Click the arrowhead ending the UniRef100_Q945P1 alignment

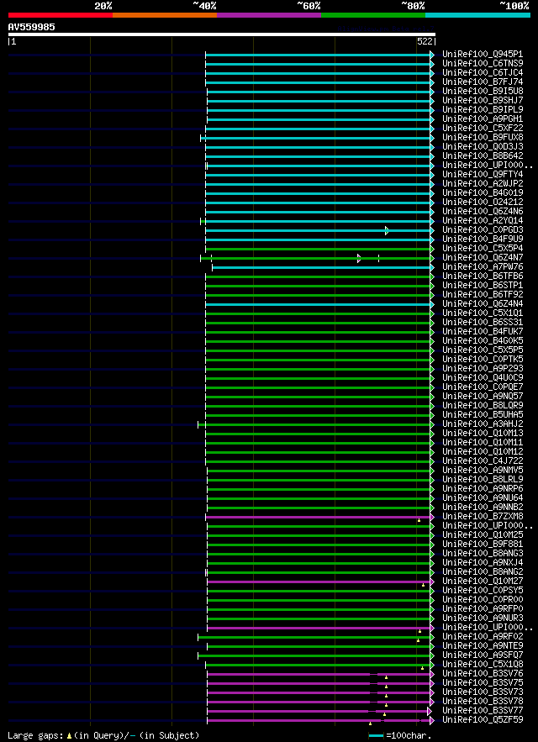[x=432, y=55]
